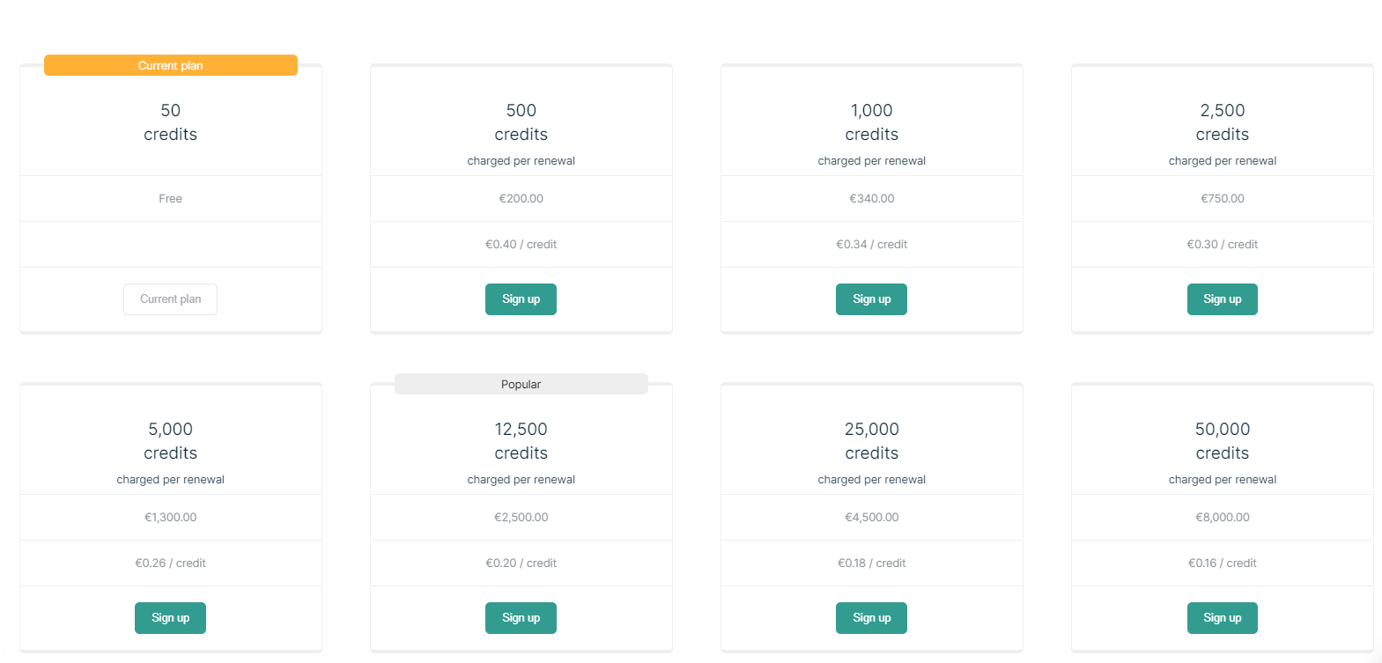1382x663 pixels.
Task: Sign up for the 1,000 credits plan
Action: click(x=871, y=299)
